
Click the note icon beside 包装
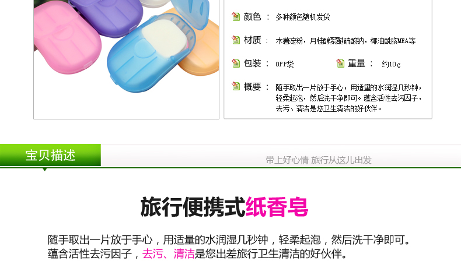click(236, 63)
